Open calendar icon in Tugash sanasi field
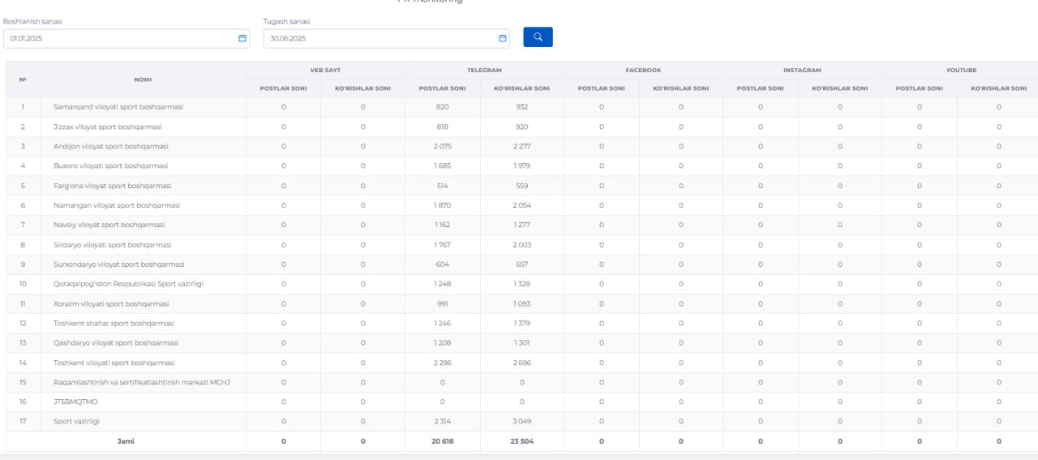 click(x=502, y=38)
